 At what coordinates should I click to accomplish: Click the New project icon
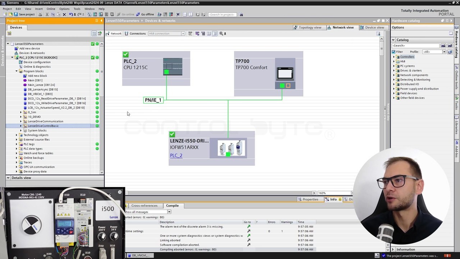(x=5, y=14)
